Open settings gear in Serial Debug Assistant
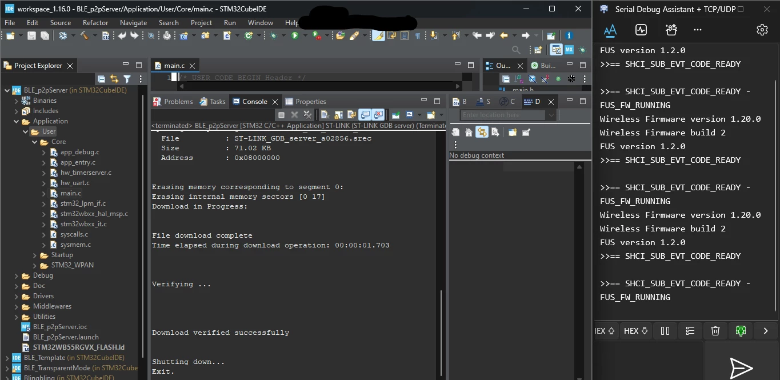780x380 pixels. click(762, 30)
